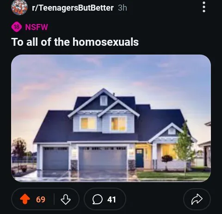Image resolution: width=222 pixels, height=214 pixels.
Task: Tap the pink 18+ badge icon
Action: [16, 27]
